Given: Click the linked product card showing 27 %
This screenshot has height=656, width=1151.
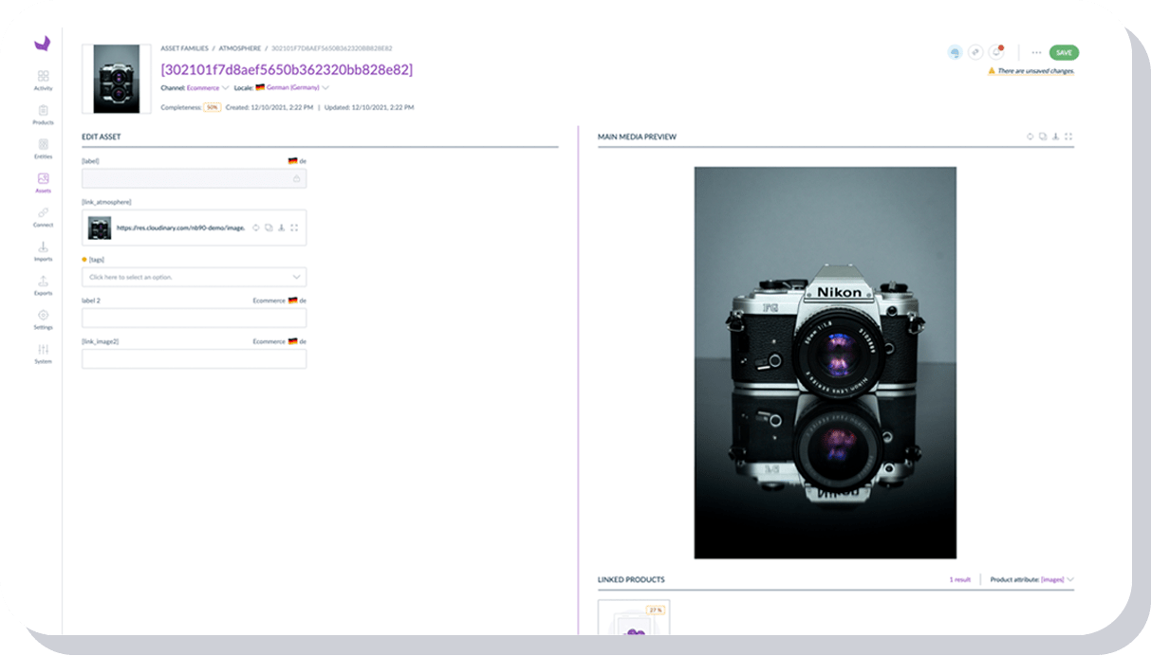Looking at the screenshot, I should (x=634, y=618).
